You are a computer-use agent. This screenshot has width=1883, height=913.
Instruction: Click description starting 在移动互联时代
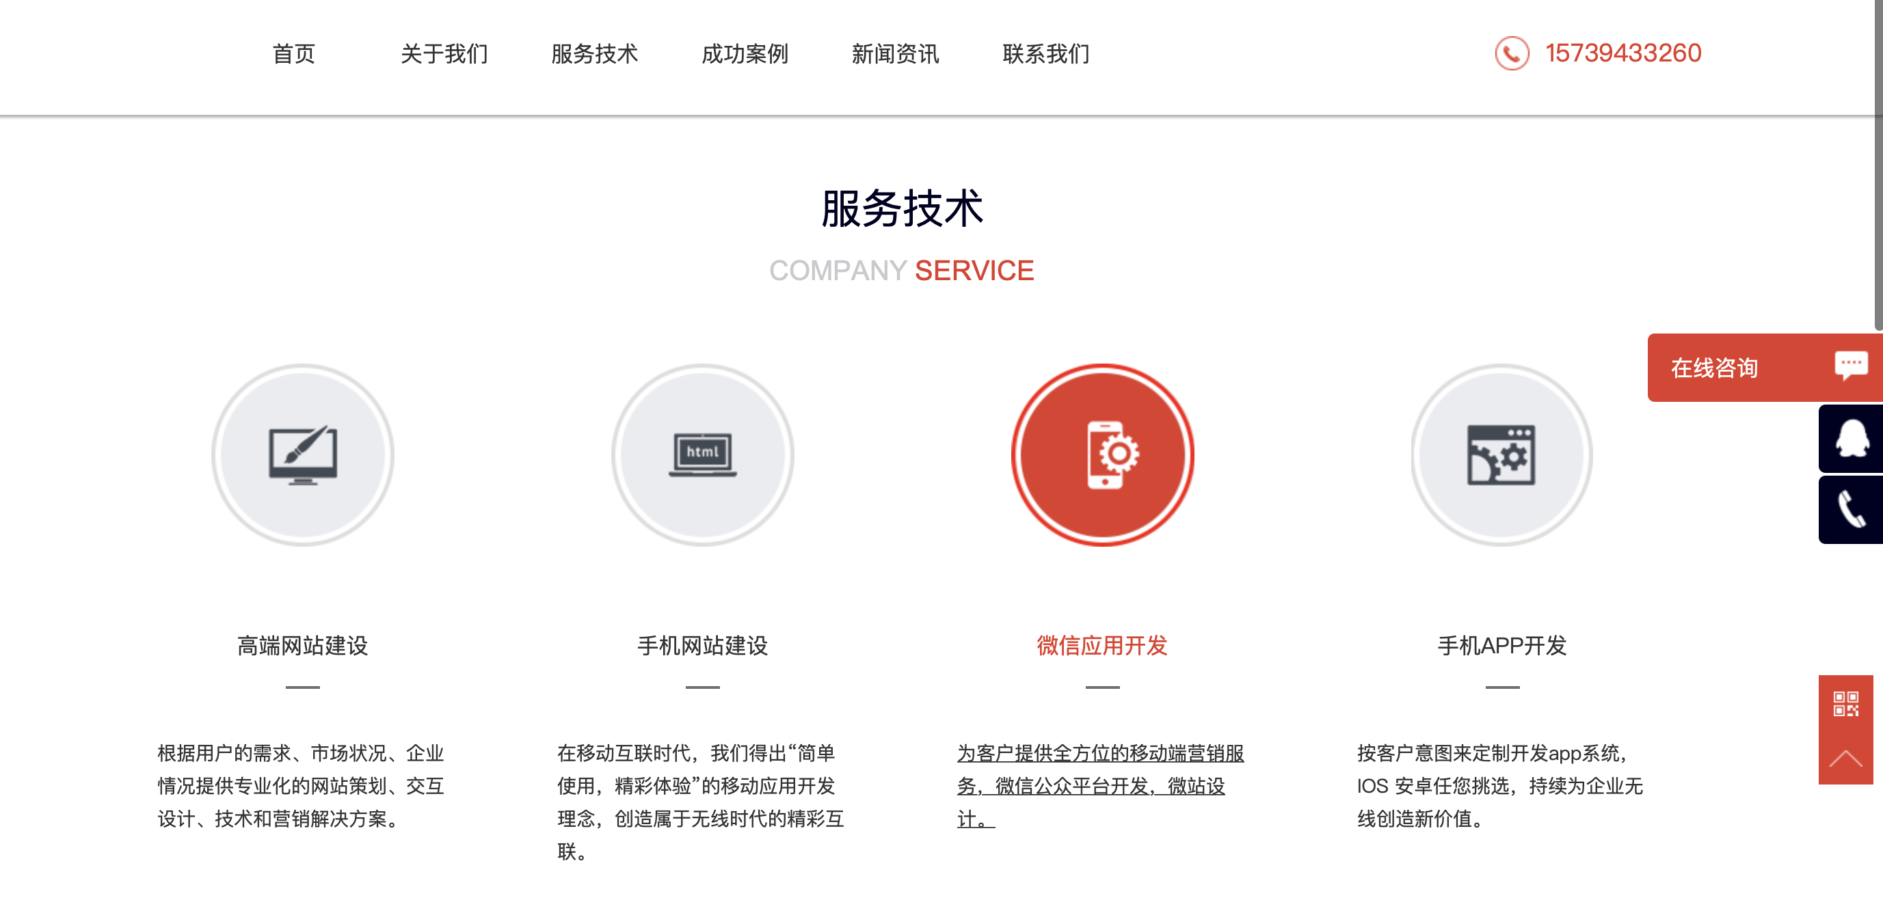point(700,802)
